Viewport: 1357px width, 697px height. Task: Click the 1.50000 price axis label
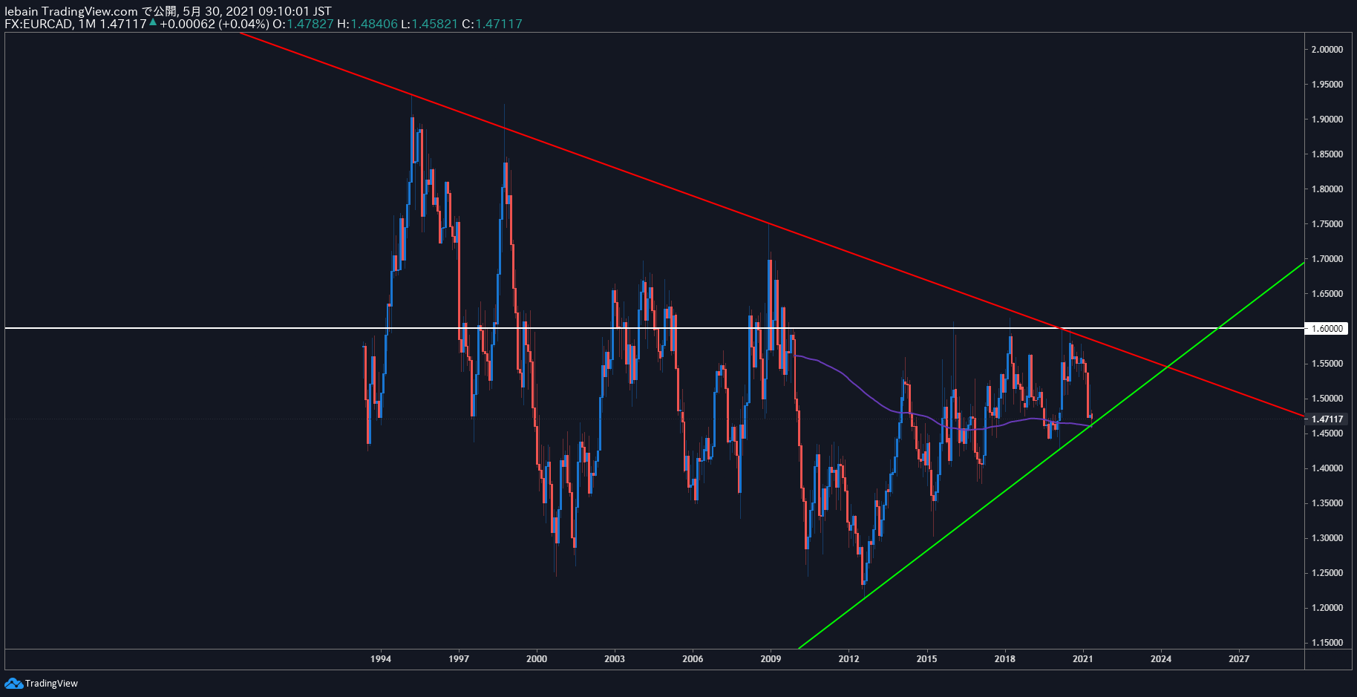point(1327,399)
